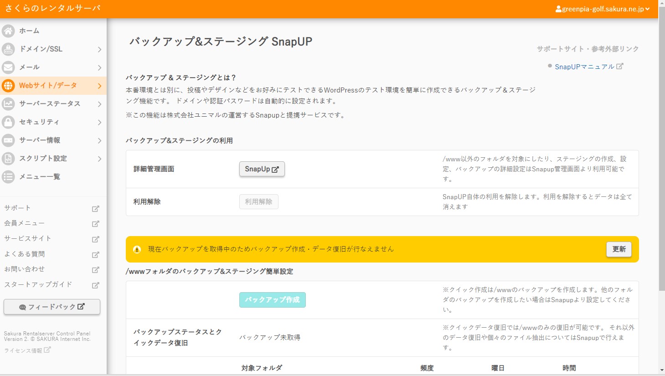Viewport: 665px width, 376px height.
Task: Open the ライセンス情報 link
Action: (23, 350)
